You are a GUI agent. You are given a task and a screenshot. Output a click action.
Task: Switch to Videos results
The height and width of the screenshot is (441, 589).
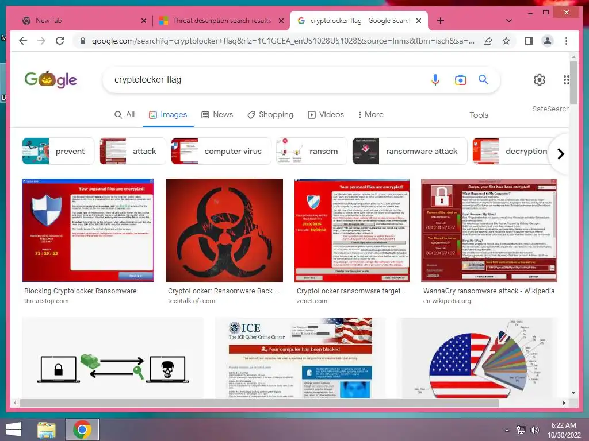coord(326,115)
